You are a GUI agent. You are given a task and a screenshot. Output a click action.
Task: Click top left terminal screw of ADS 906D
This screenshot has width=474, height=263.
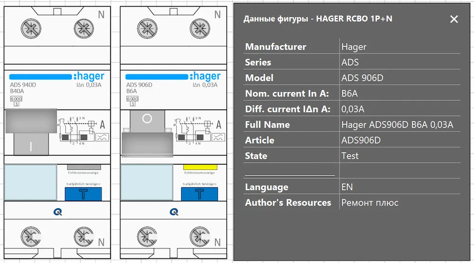(x=147, y=29)
